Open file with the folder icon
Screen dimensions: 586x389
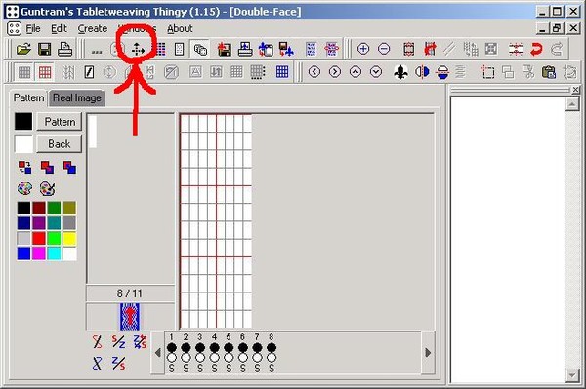(23, 49)
